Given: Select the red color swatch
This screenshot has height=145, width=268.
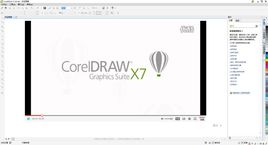Looking at the screenshot, I should point(267,63).
